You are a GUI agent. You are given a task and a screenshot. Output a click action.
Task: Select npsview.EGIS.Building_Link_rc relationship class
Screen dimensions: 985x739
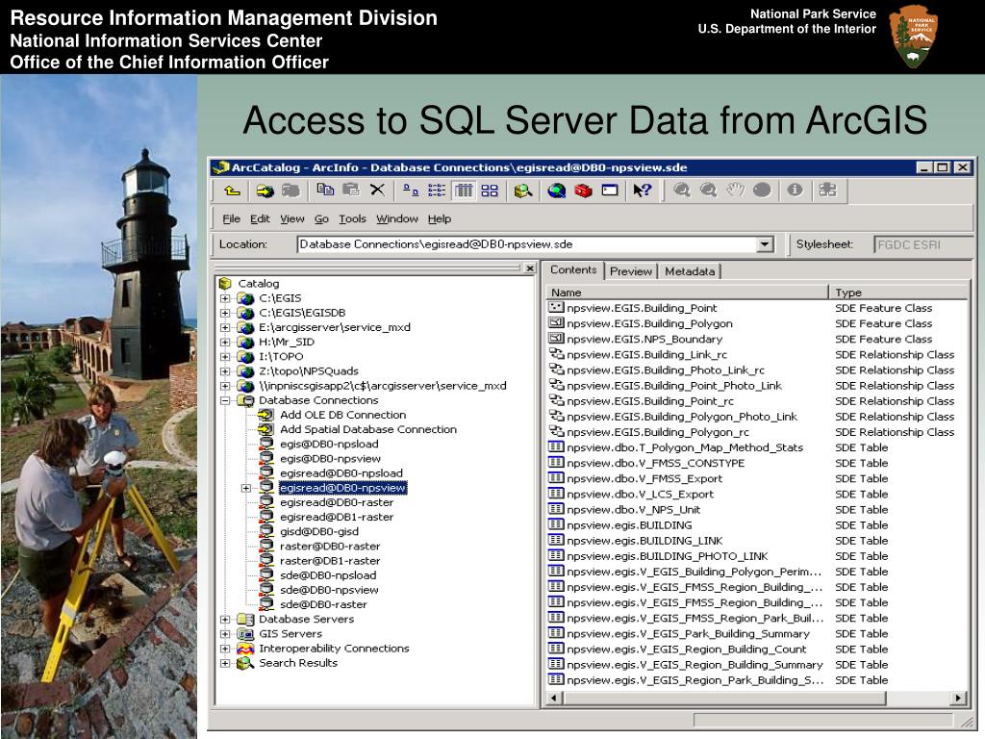(646, 355)
